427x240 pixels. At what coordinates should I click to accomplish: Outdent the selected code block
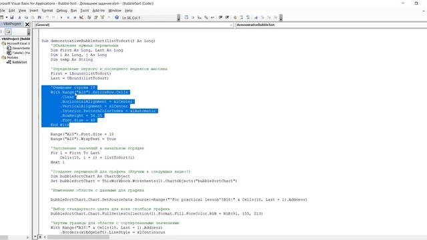[227, 17]
